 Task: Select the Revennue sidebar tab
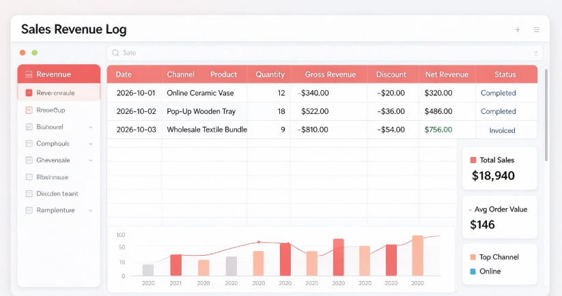pyautogui.click(x=59, y=74)
